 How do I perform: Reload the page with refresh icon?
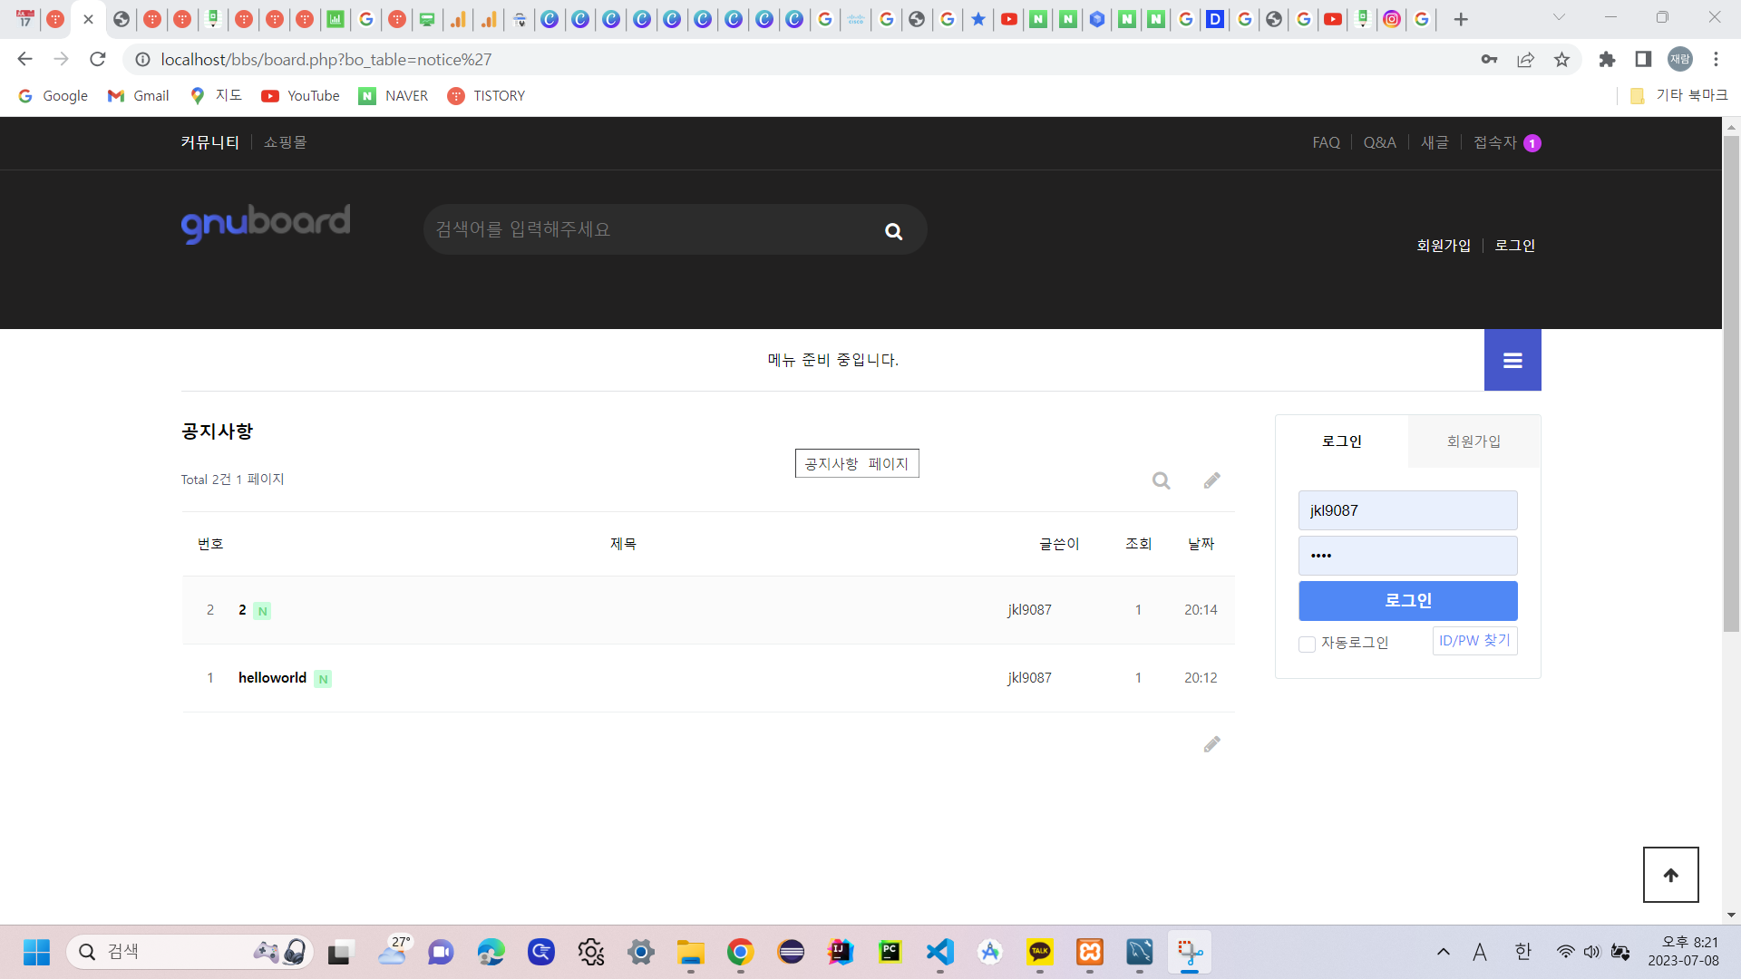98,60
